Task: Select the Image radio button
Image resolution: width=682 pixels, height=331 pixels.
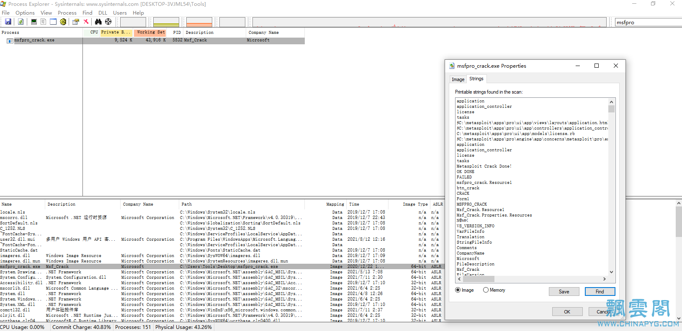Action: [458, 290]
